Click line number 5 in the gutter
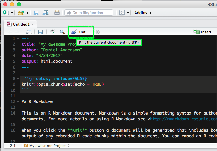 pyautogui.click(x=14, y=61)
